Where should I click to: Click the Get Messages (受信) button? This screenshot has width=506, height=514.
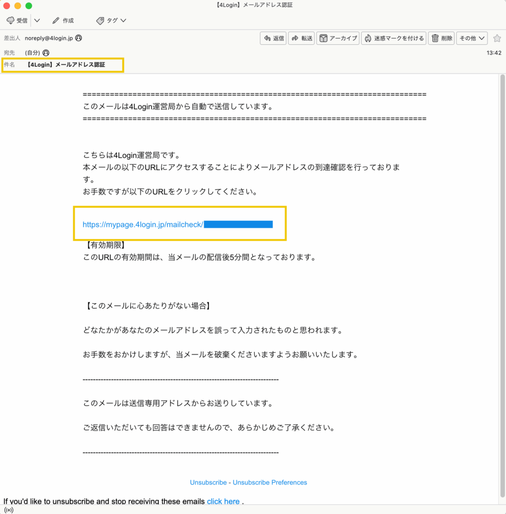pos(18,21)
